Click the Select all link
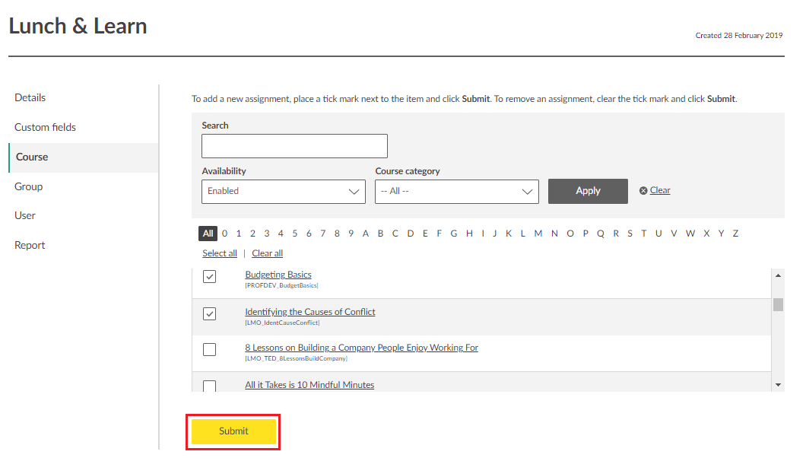The image size is (806, 461). tap(220, 253)
